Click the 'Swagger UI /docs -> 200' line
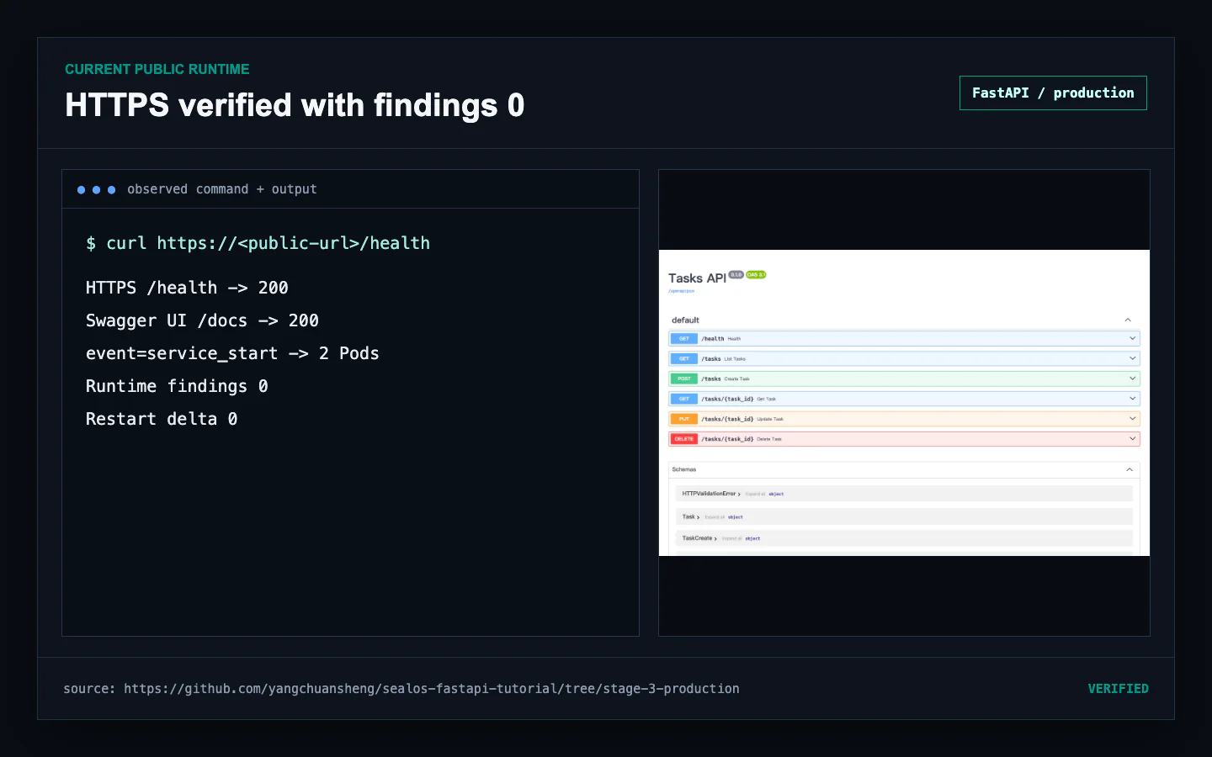The width and height of the screenshot is (1212, 757). coord(202,320)
